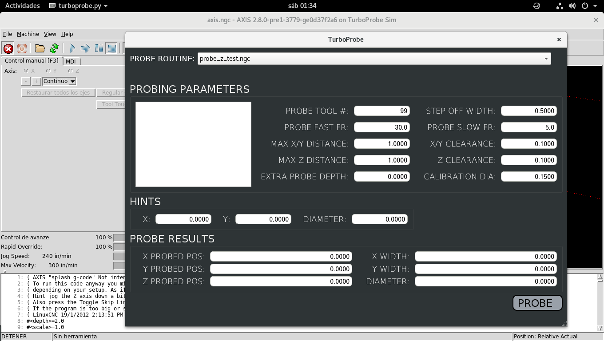604x341 pixels.
Task: Pause execution with the two-bars icon
Action: tap(99, 48)
